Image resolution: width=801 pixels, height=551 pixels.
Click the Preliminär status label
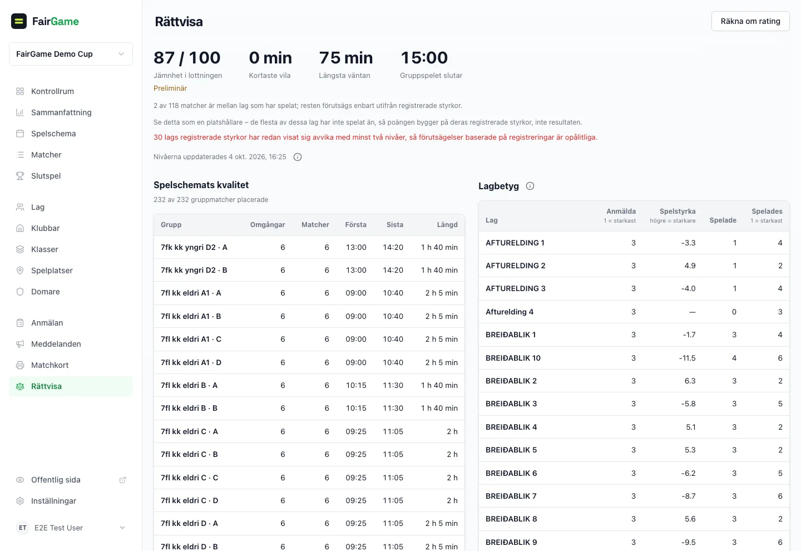(170, 88)
